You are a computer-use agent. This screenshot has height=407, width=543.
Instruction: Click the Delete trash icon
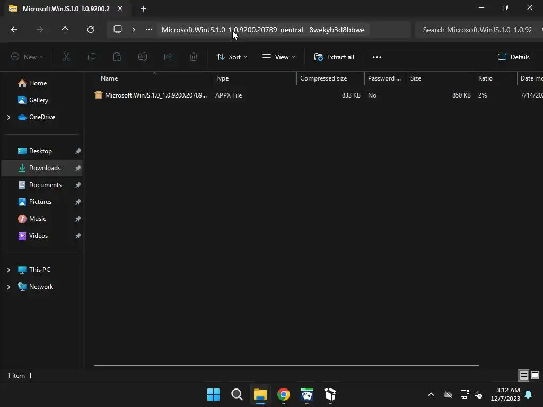(x=194, y=57)
